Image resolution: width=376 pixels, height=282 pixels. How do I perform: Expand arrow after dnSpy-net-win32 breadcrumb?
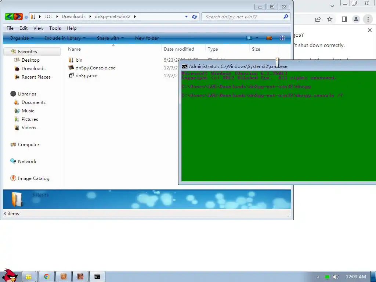(x=135, y=17)
